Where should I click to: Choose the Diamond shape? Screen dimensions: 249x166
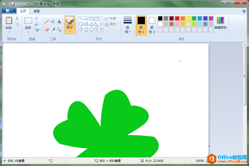[x=81, y=29]
